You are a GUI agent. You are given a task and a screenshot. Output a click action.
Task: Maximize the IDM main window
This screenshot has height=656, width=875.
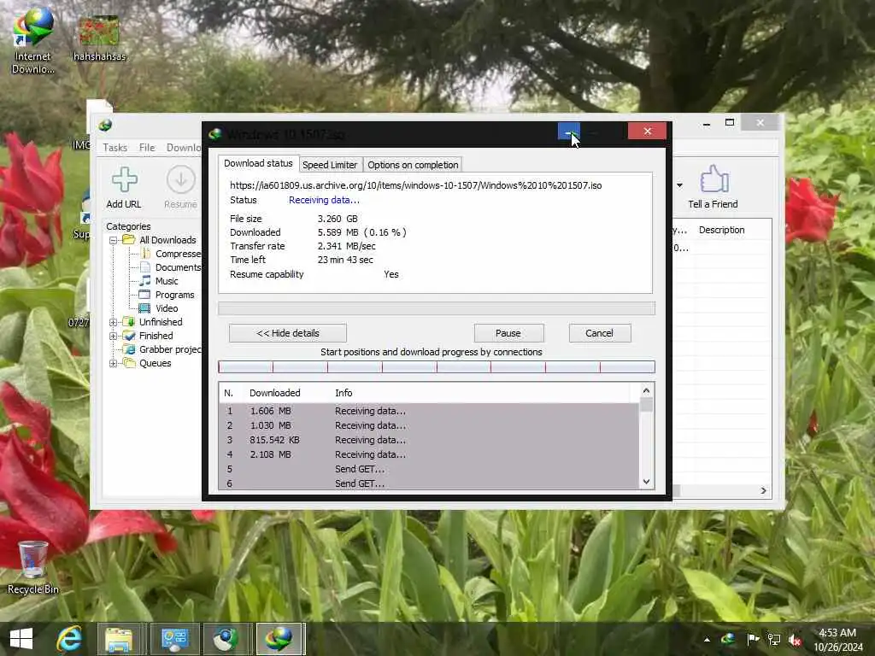point(730,122)
